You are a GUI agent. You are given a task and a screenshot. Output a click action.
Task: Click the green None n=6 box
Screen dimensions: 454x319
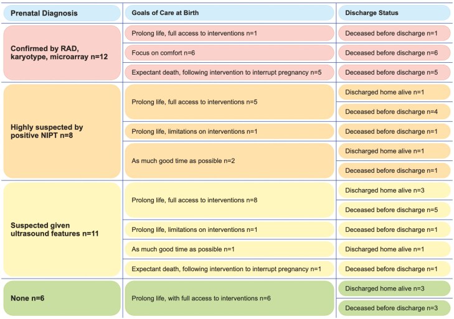pyautogui.click(x=61, y=298)
